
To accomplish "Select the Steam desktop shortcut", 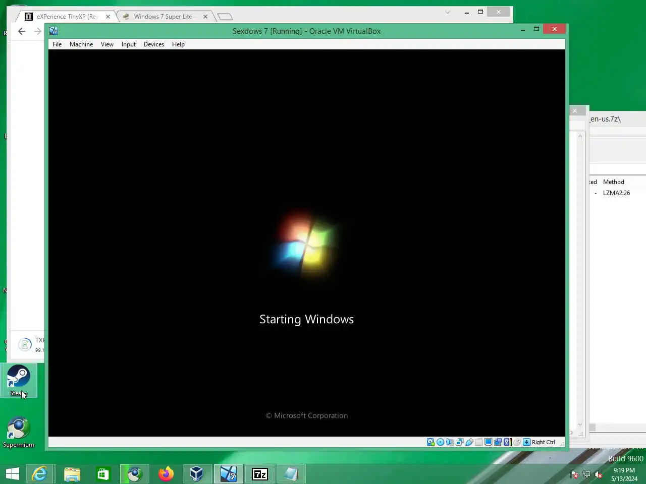I will click(x=19, y=381).
